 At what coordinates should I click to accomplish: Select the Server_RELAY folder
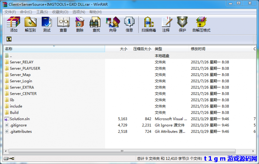click(21, 62)
